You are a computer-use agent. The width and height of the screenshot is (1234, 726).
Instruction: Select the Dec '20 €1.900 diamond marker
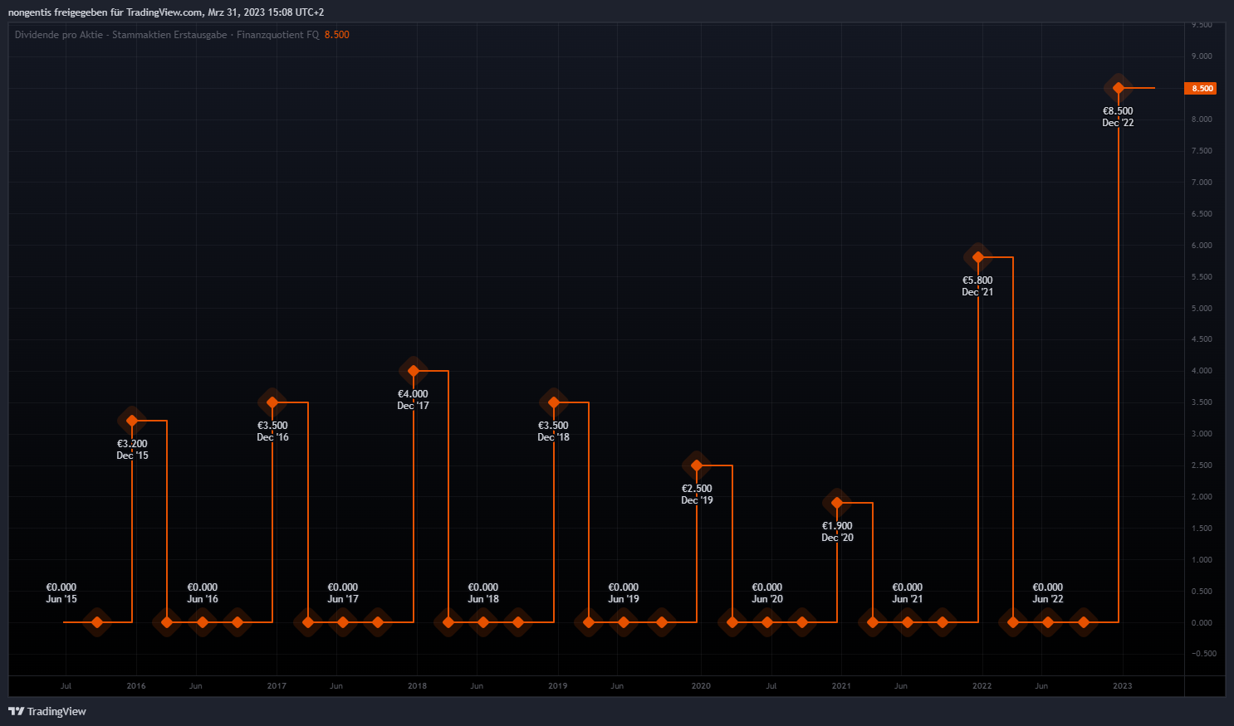837,503
